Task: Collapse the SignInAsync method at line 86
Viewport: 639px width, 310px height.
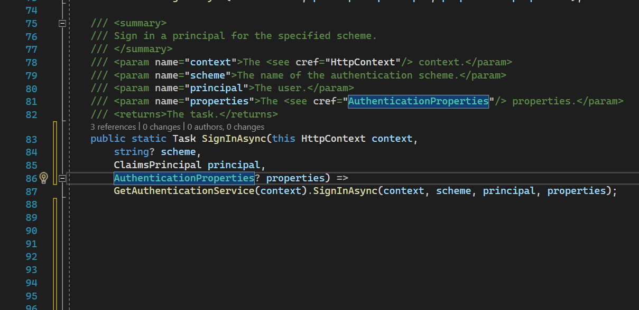Action: [x=62, y=178]
